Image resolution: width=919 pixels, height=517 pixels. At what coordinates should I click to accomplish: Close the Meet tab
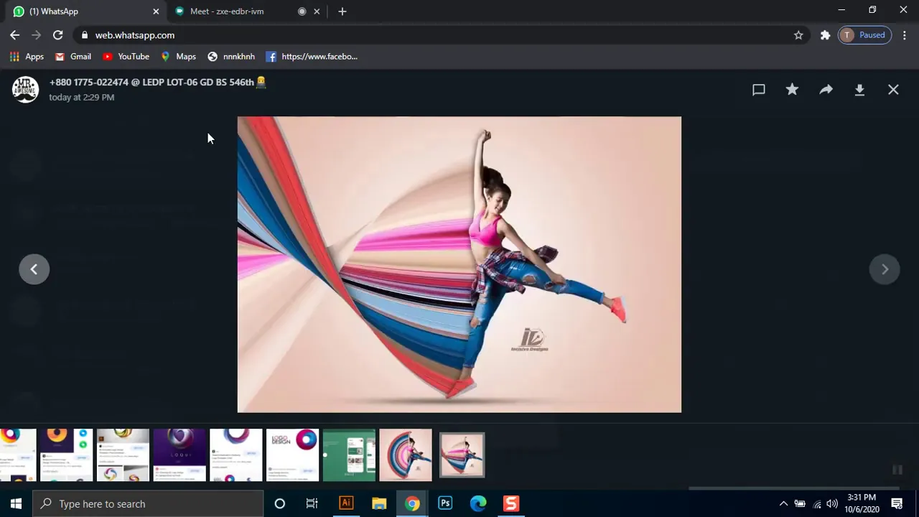[317, 11]
